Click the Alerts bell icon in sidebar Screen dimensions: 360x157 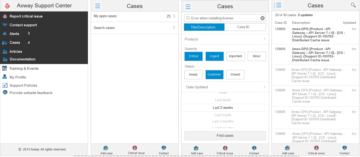point(5,34)
